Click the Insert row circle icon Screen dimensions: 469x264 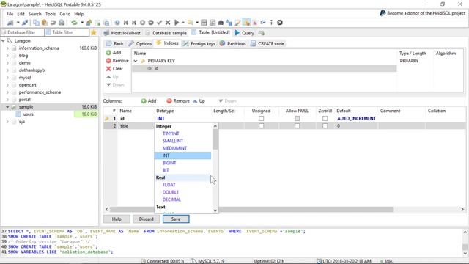[142, 23]
